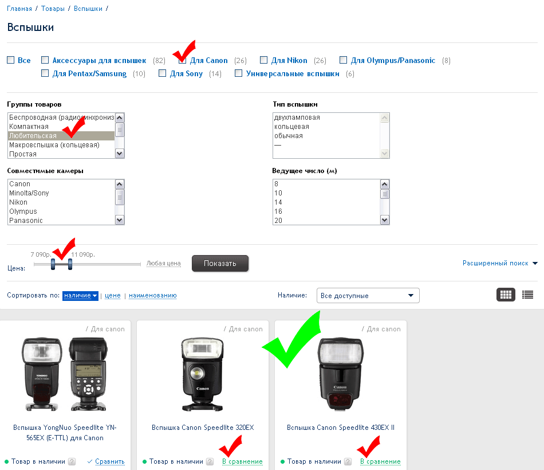
Task: Select Компактная in Группы товаров list
Action: tap(61, 127)
